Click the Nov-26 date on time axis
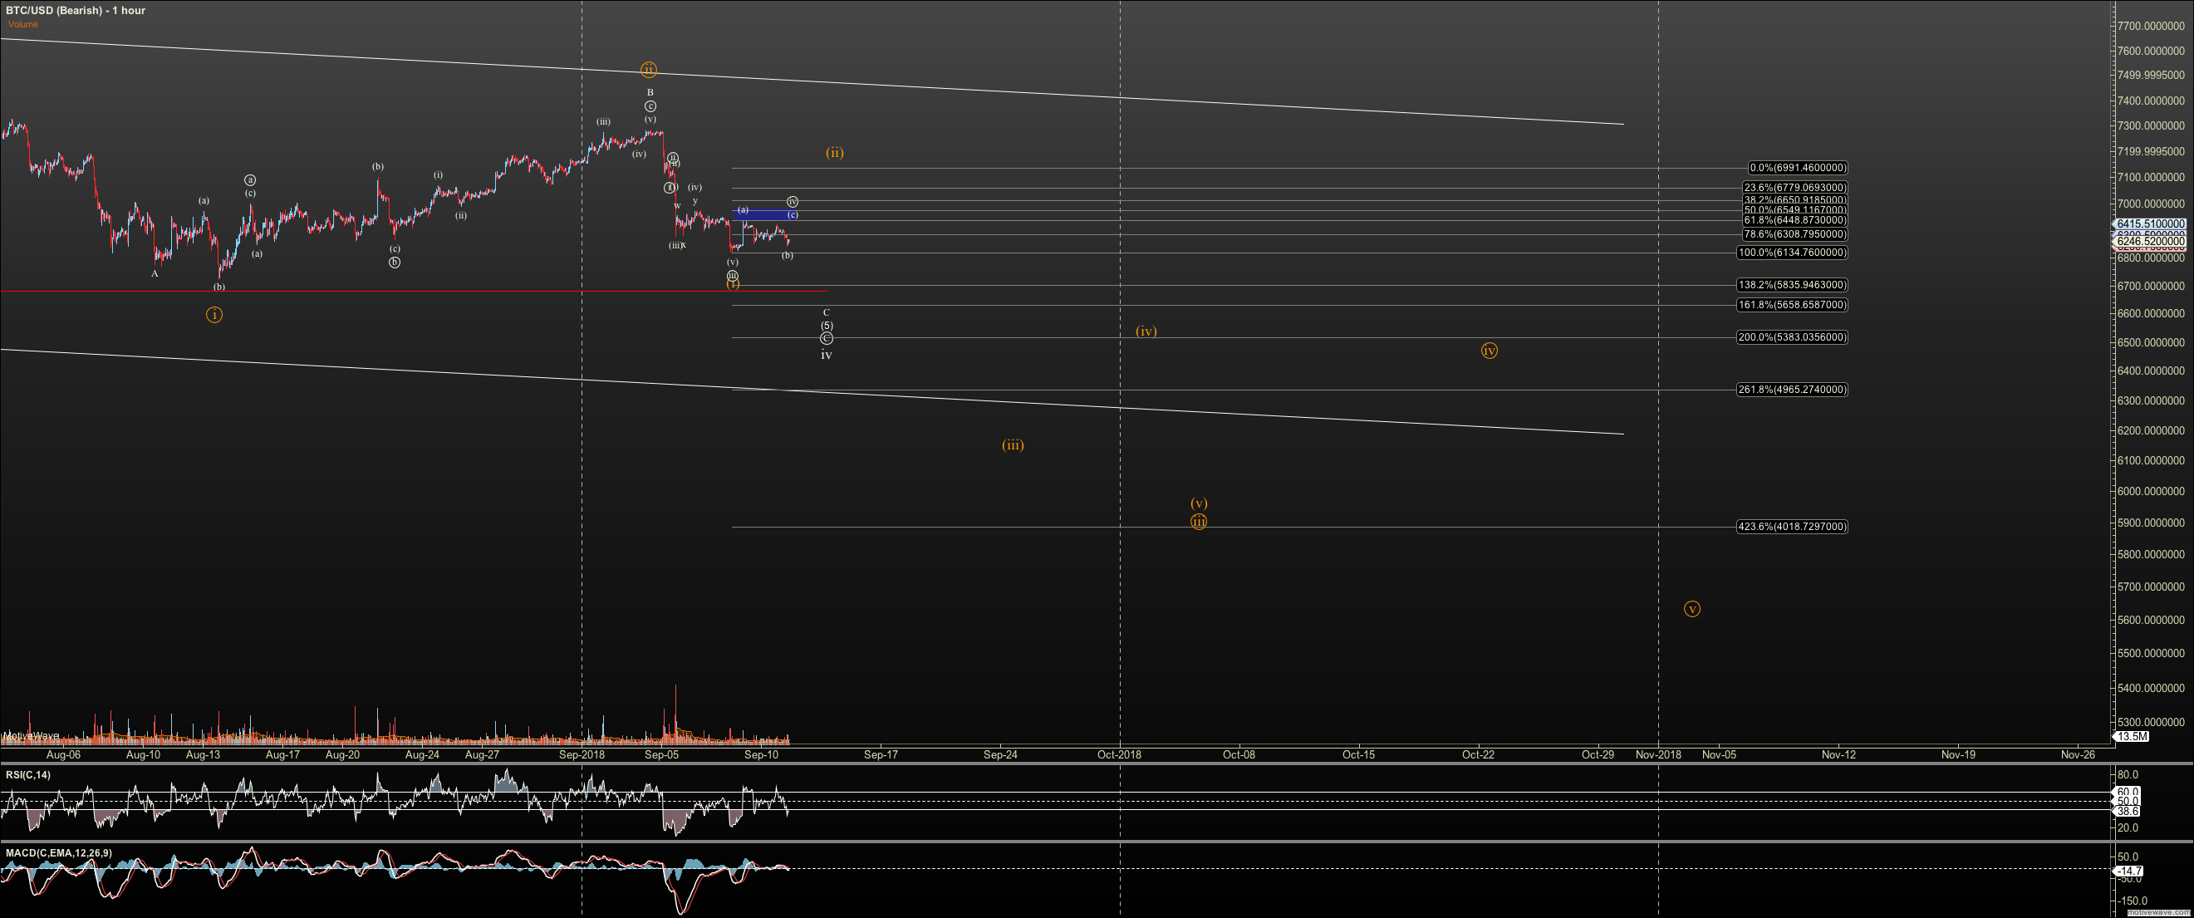The image size is (2194, 918). point(2078,754)
